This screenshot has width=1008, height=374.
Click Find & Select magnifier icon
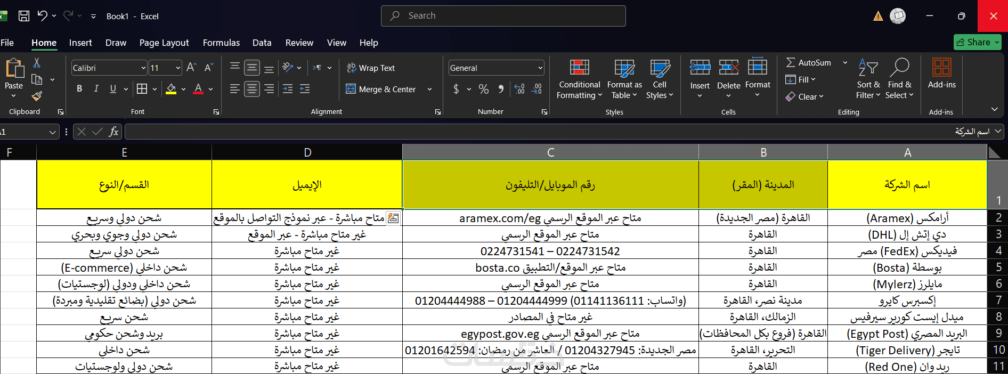coord(899,68)
